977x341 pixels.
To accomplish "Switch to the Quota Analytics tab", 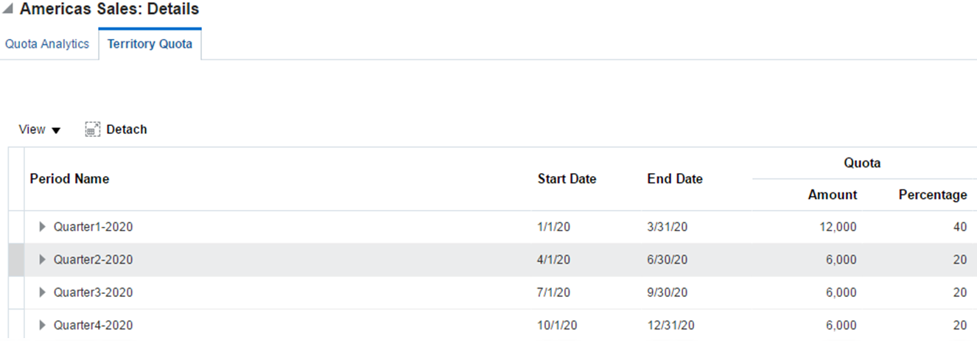I will tap(47, 44).
